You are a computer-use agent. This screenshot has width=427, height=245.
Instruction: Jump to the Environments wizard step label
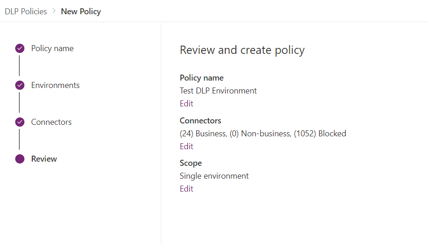(x=55, y=85)
